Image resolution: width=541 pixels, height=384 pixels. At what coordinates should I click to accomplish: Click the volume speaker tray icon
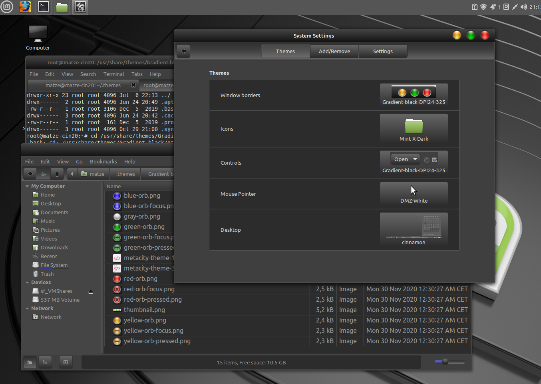[x=524, y=7]
